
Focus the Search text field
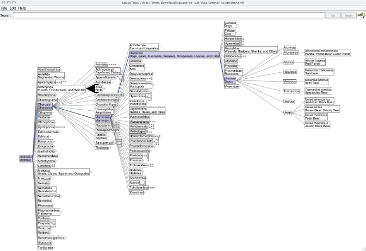tap(169, 15)
